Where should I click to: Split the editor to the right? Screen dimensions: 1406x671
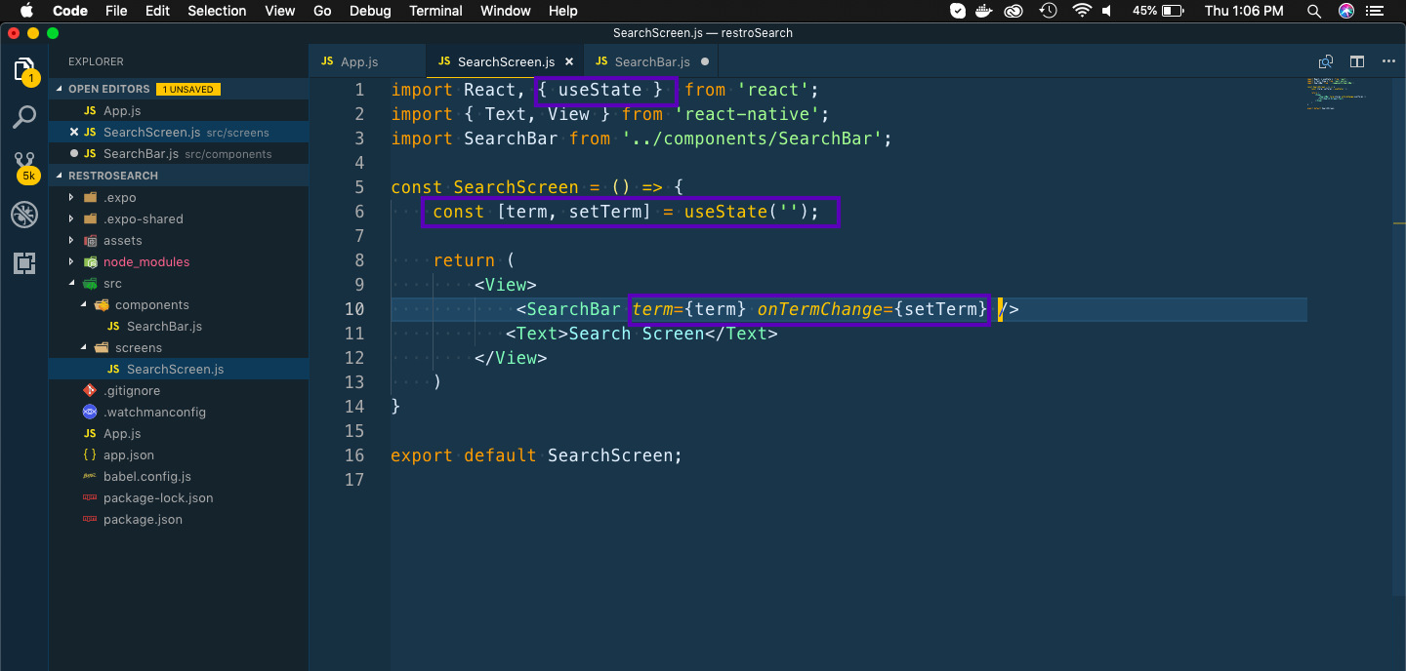point(1357,61)
